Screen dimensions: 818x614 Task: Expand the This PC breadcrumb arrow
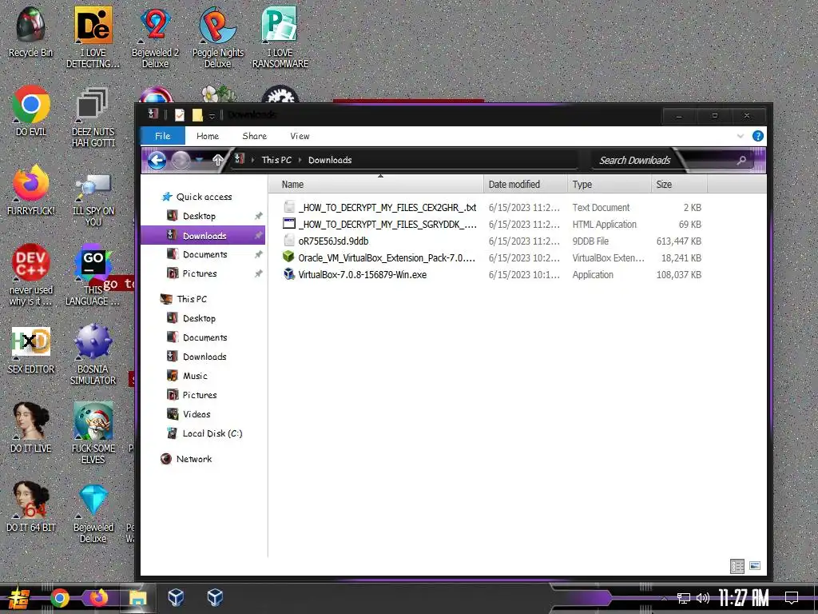coord(300,160)
